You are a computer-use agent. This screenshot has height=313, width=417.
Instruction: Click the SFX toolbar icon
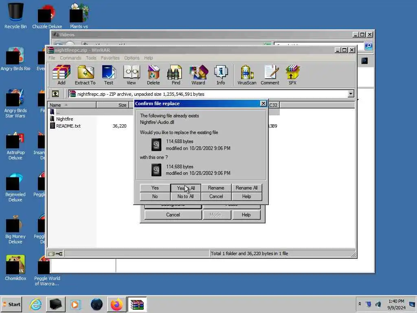292,75
